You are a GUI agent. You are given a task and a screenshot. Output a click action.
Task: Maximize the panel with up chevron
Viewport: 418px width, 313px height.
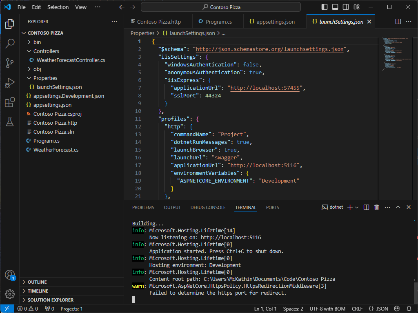[x=398, y=207]
